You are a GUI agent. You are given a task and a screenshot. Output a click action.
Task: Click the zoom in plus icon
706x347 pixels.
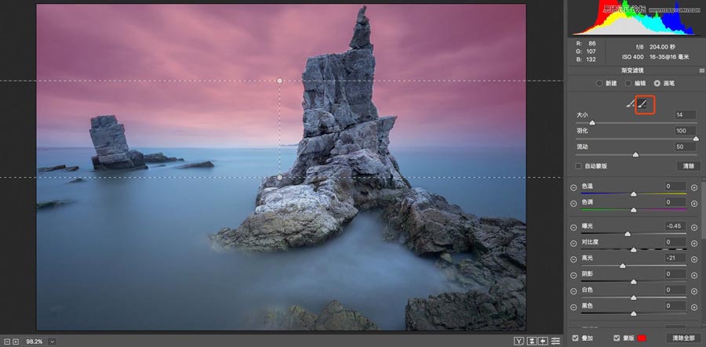(x=16, y=342)
